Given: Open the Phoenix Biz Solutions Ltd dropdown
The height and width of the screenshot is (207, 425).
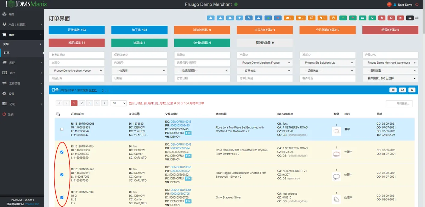Looking at the screenshot, I should coord(327,63).
